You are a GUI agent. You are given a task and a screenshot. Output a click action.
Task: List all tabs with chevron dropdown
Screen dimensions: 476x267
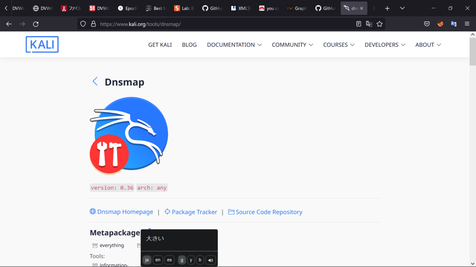point(402,8)
